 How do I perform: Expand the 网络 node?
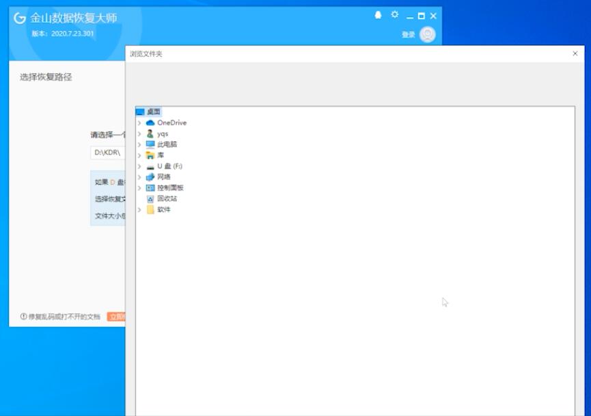[139, 177]
